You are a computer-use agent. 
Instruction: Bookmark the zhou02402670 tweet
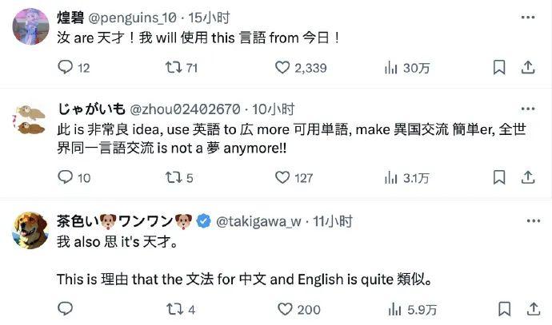tap(499, 177)
